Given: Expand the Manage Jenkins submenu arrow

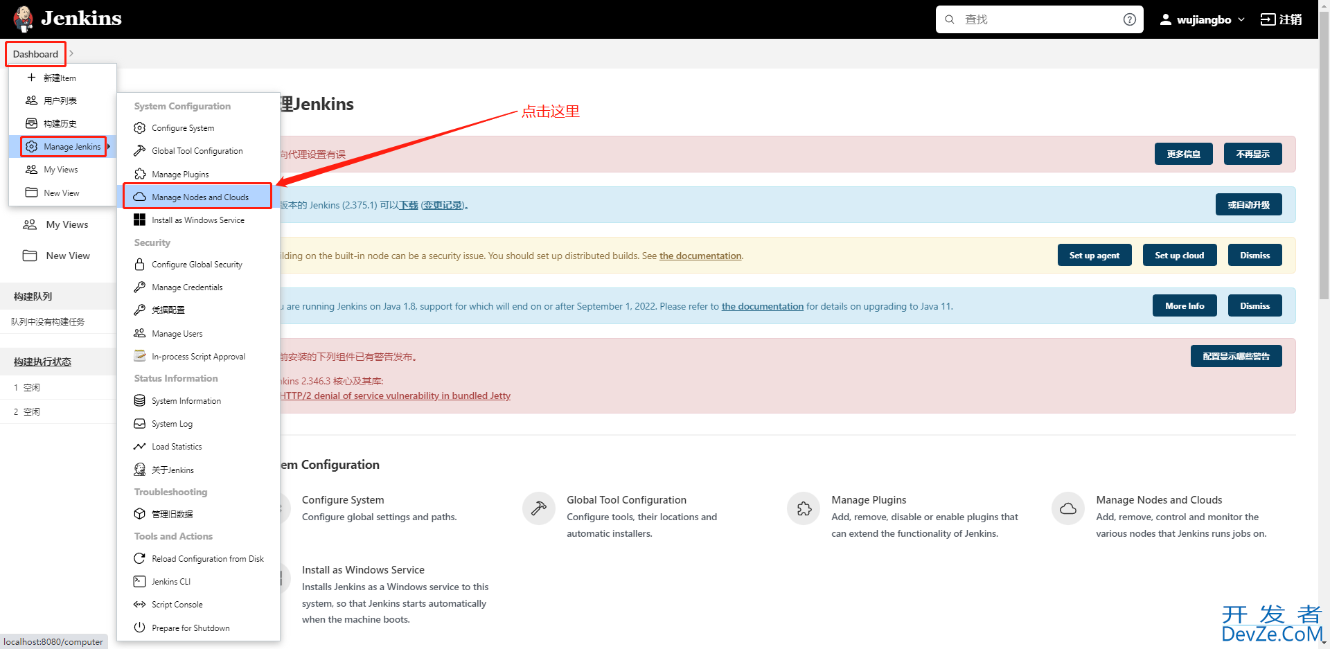Looking at the screenshot, I should pyautogui.click(x=109, y=147).
